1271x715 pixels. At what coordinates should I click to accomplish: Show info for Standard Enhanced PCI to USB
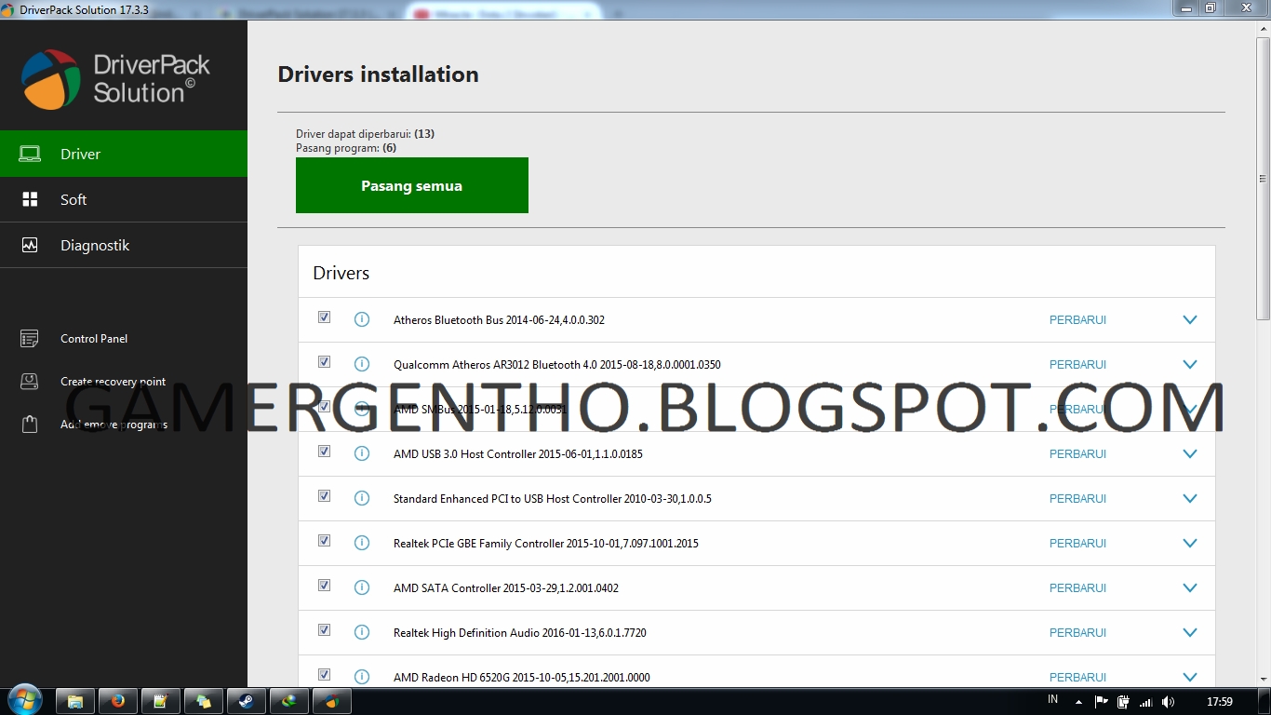click(362, 498)
